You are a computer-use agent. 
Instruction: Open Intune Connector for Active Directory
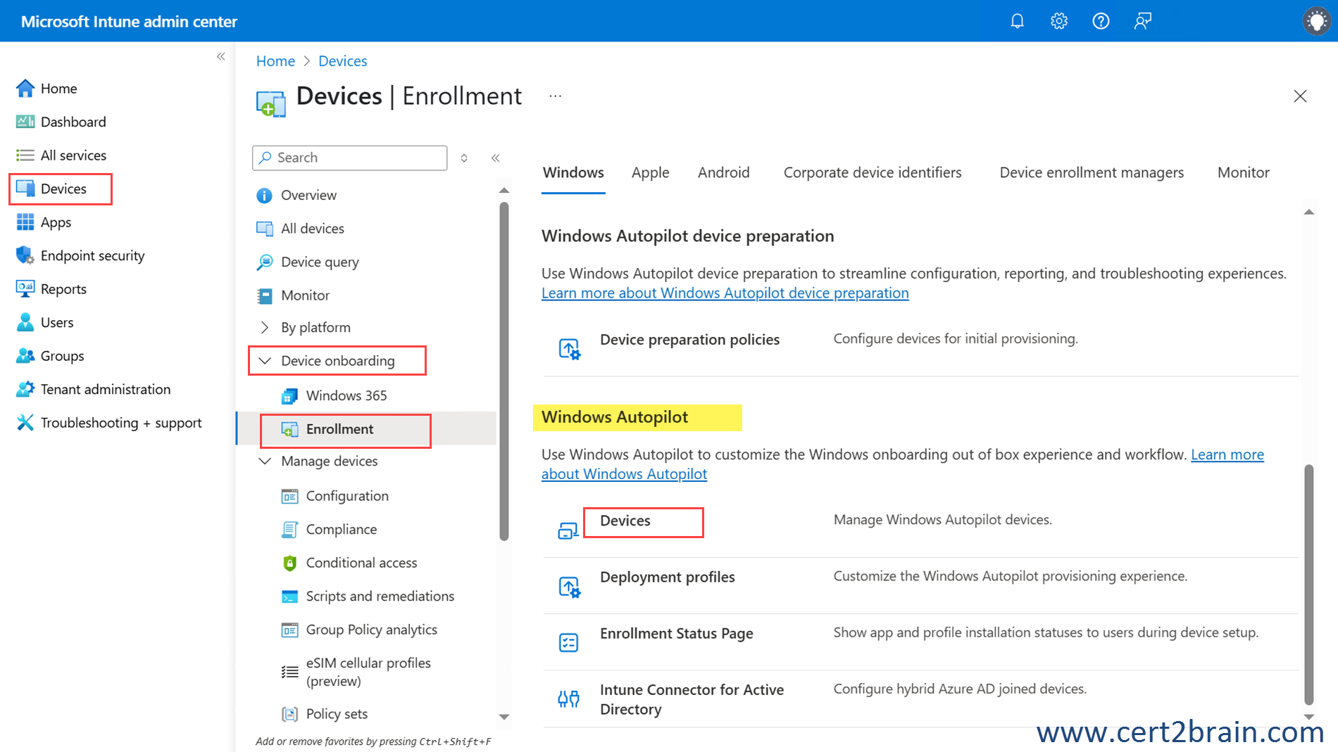(692, 699)
